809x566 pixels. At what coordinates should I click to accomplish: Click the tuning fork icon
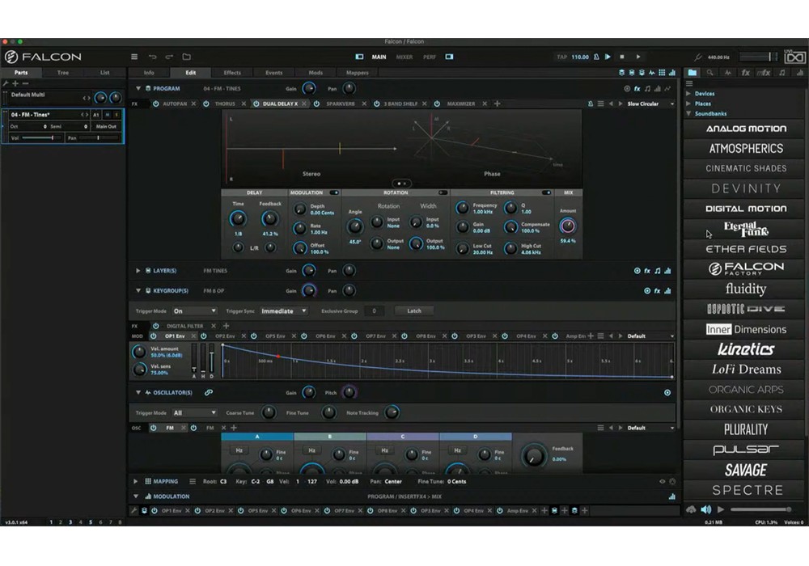point(698,57)
